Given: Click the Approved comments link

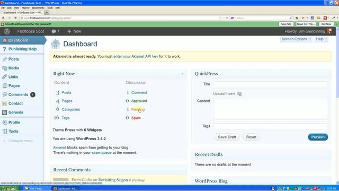Looking at the screenshot, I should [x=139, y=101].
